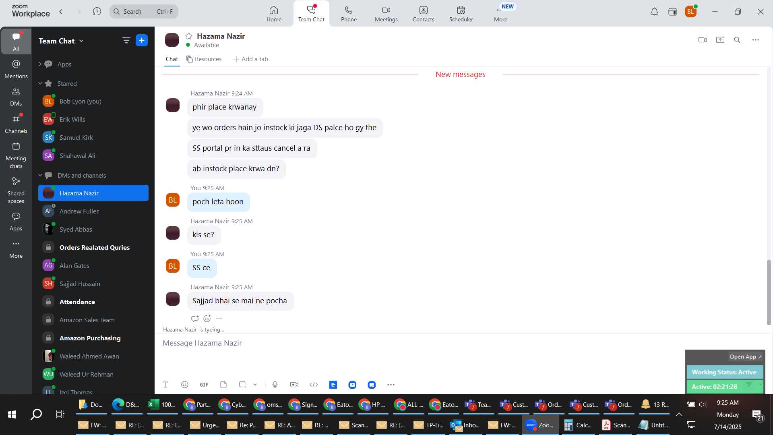Open the screenshot options dropdown arrow

click(255, 385)
